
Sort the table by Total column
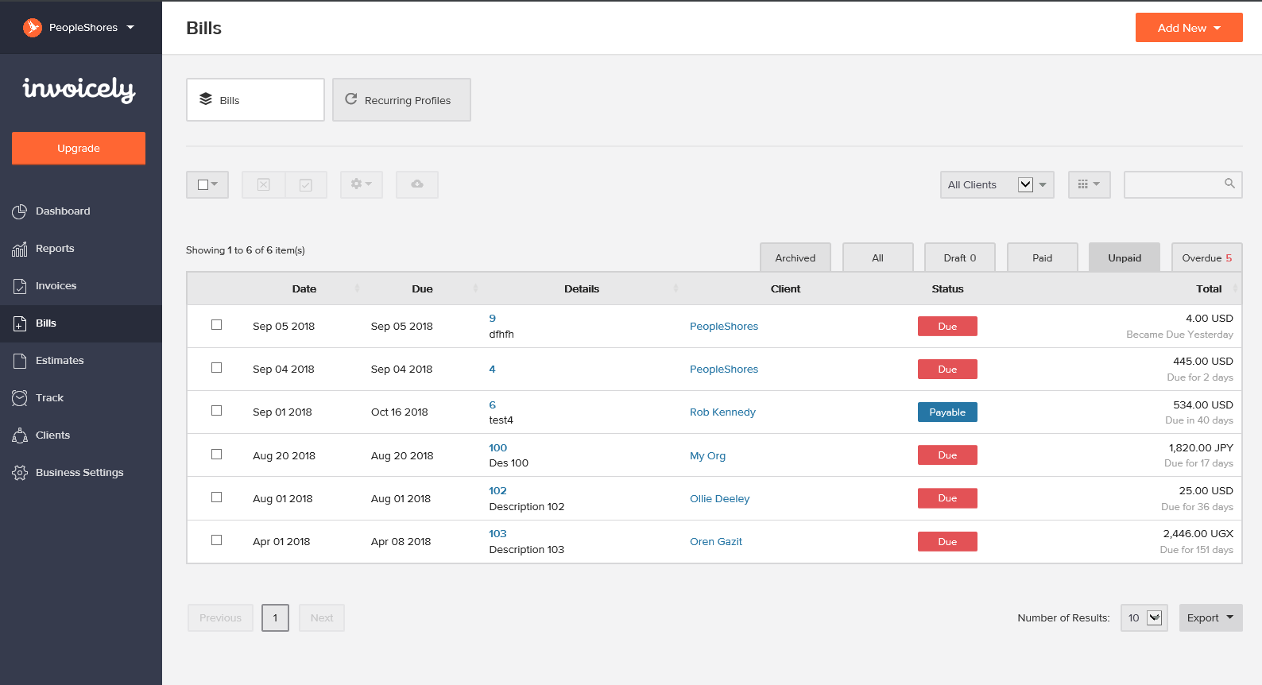click(x=1209, y=289)
